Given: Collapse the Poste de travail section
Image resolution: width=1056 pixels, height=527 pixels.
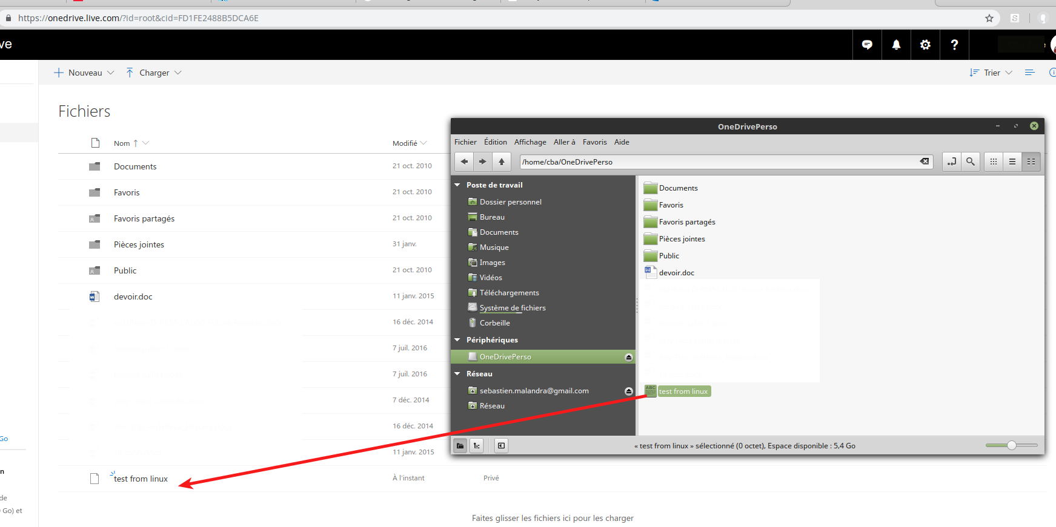Looking at the screenshot, I should click(457, 185).
